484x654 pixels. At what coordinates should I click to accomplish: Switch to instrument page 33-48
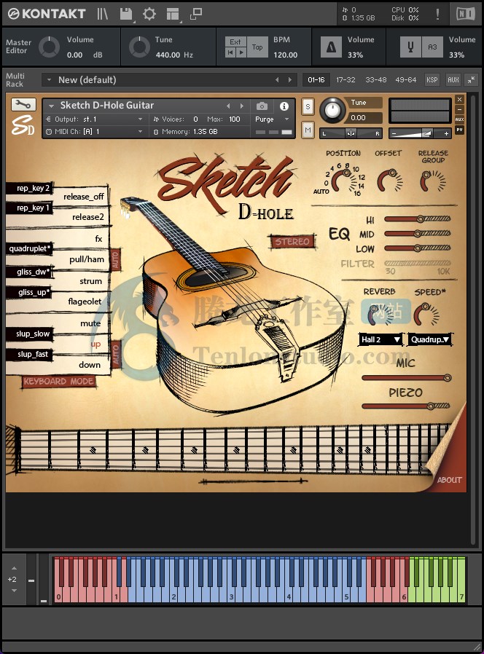[376, 79]
